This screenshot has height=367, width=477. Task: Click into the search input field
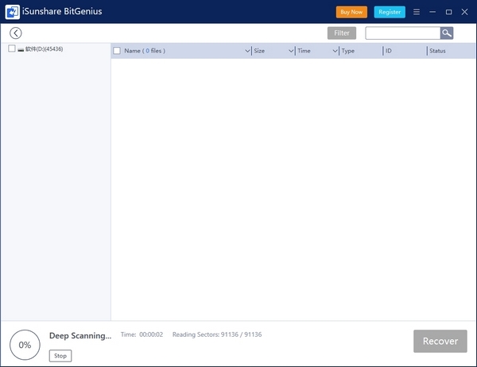(402, 33)
